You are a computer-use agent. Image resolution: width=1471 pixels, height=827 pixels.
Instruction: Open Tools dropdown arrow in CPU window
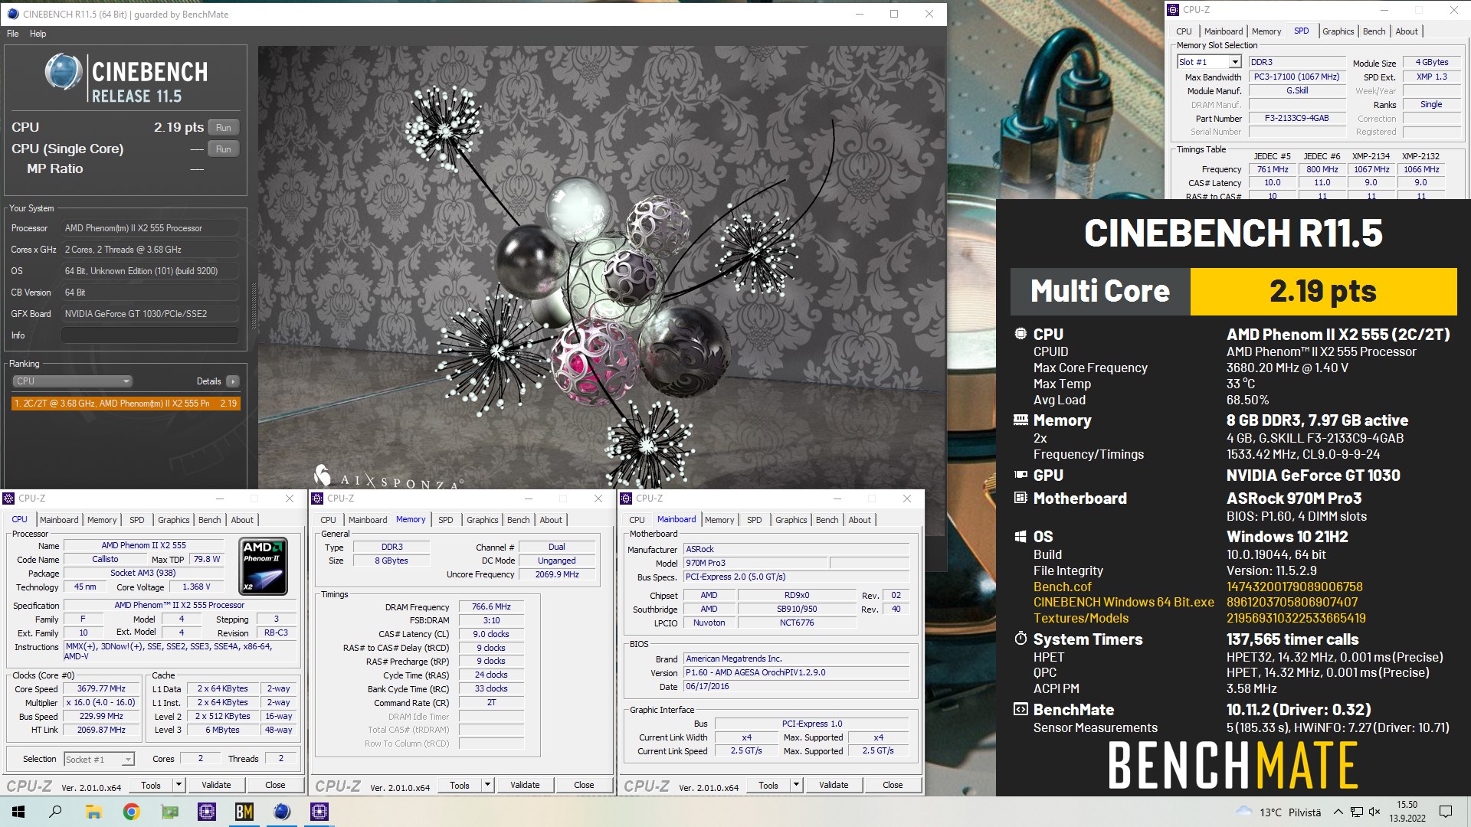179,785
